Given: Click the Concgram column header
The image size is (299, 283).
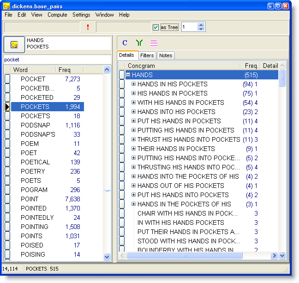Looking at the screenshot, I should pos(138,66).
